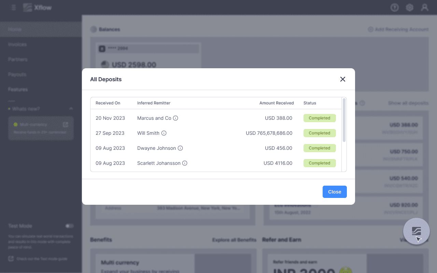
Task: Click the USD 765,678,686.00 amount
Action: point(269,133)
